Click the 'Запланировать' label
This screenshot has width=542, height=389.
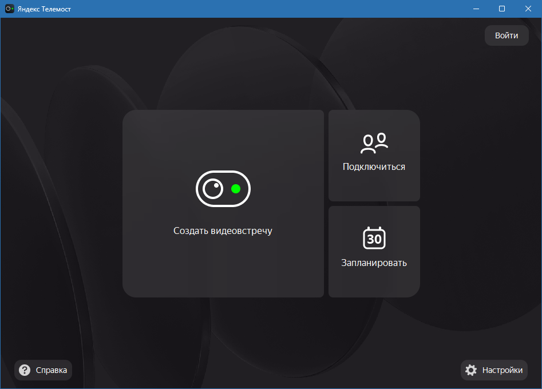pyautogui.click(x=374, y=263)
